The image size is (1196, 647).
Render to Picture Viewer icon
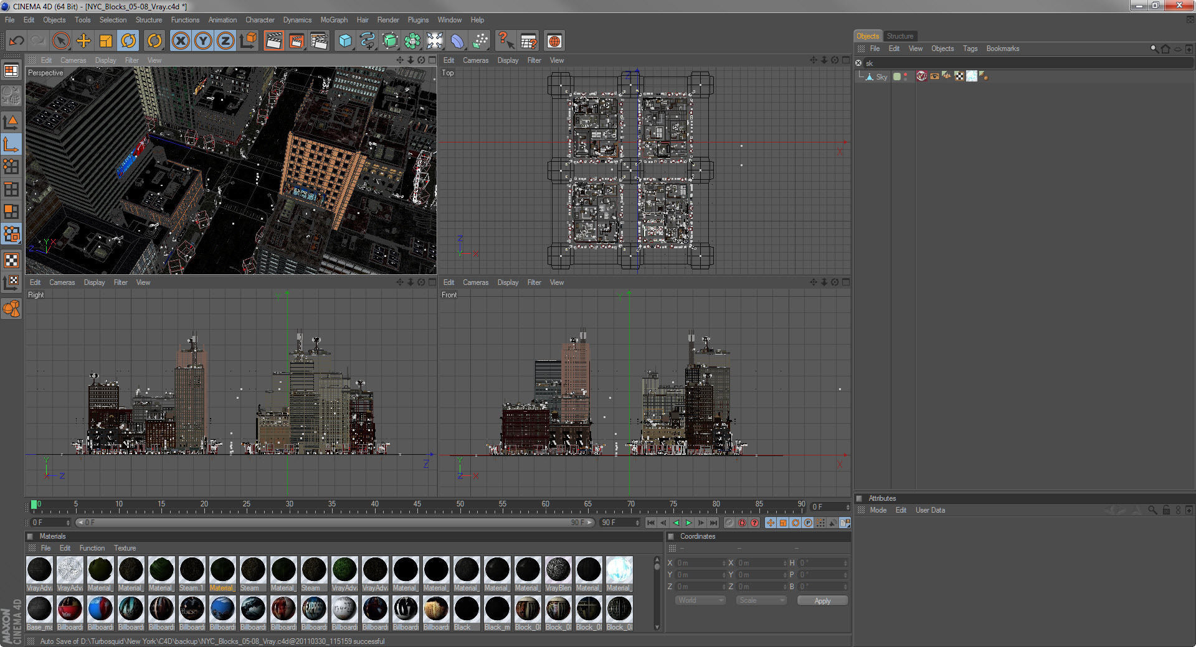click(297, 41)
